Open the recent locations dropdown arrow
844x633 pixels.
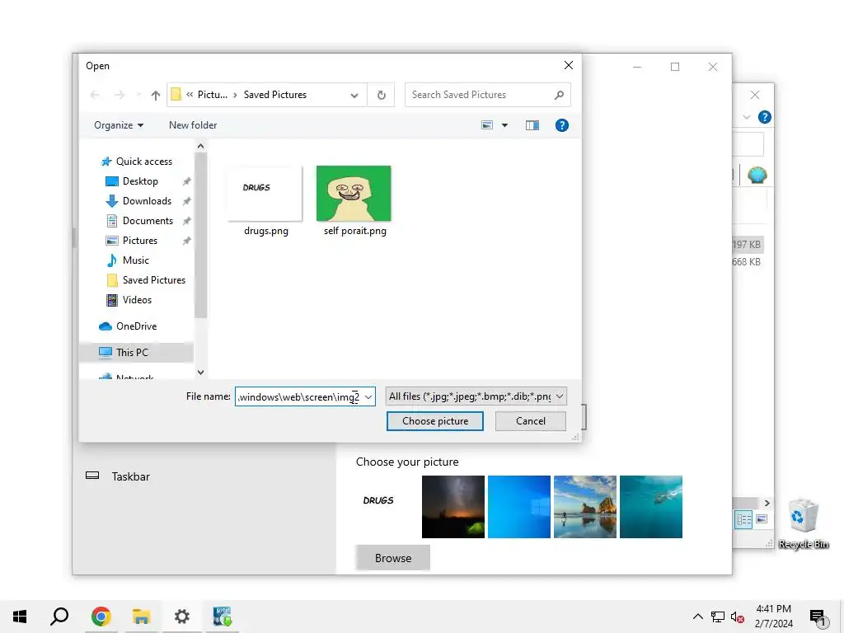click(x=138, y=96)
